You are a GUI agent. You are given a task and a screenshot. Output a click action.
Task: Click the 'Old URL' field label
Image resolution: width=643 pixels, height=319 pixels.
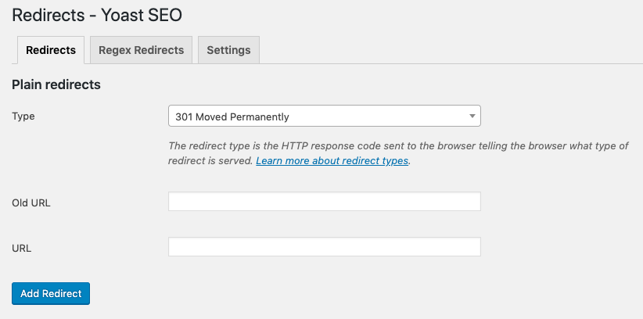31,203
